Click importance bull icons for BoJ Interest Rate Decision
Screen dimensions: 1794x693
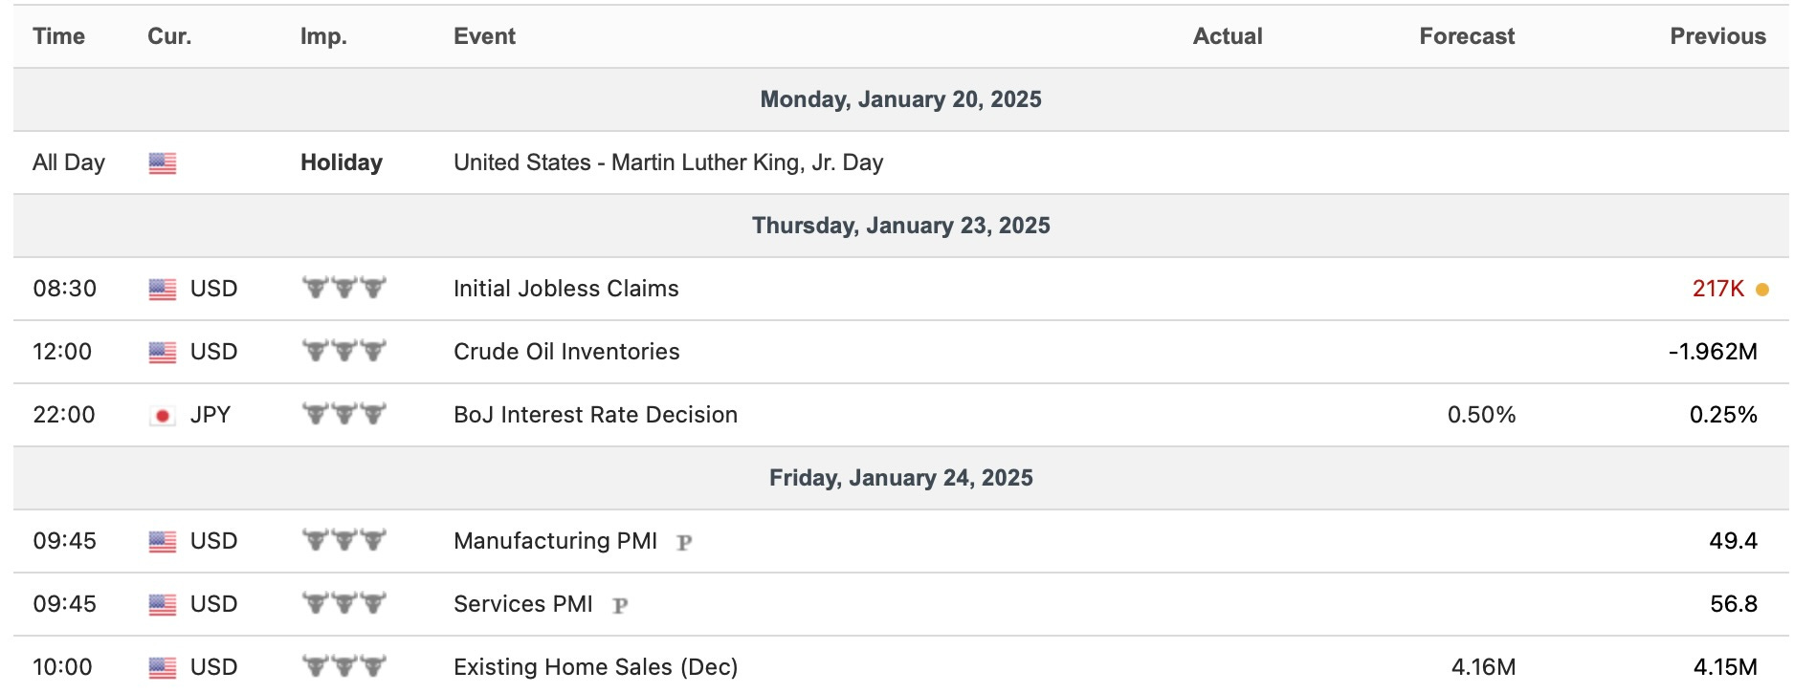(x=343, y=414)
